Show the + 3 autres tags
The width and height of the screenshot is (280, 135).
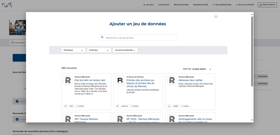coord(134,106)
